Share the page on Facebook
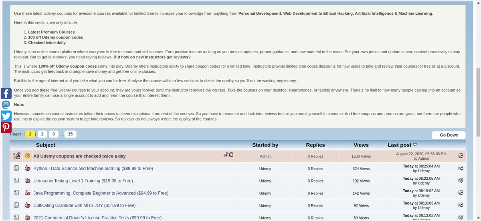Screen dimensions: 481x221 coord(6,94)
